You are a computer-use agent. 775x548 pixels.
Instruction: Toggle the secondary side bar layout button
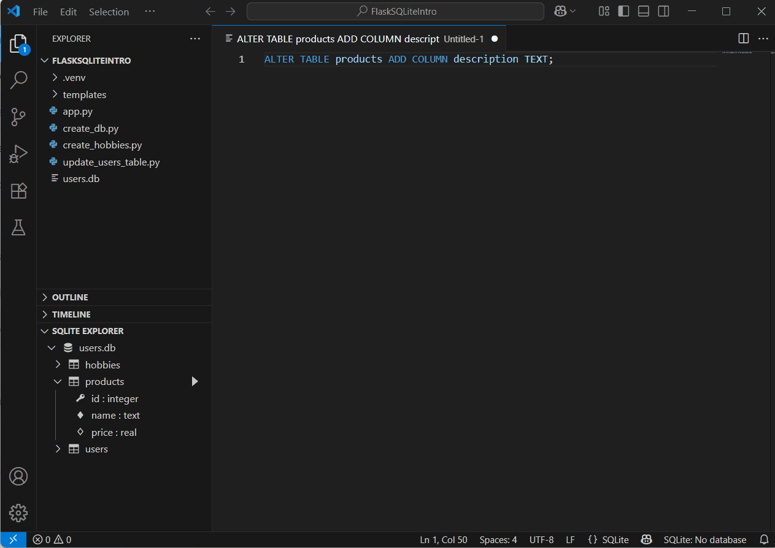coord(663,12)
